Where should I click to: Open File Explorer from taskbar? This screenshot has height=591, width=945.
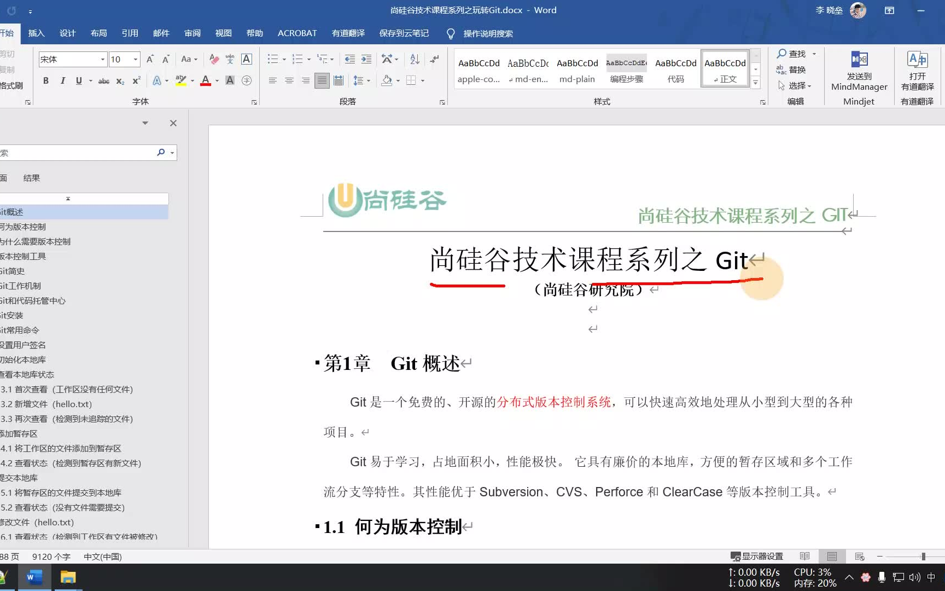coord(68,577)
